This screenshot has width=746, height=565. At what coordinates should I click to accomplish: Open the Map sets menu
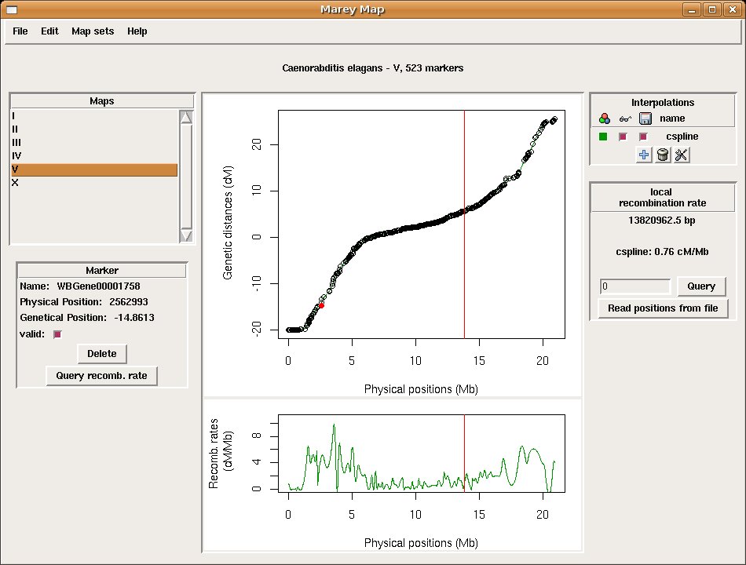point(93,31)
